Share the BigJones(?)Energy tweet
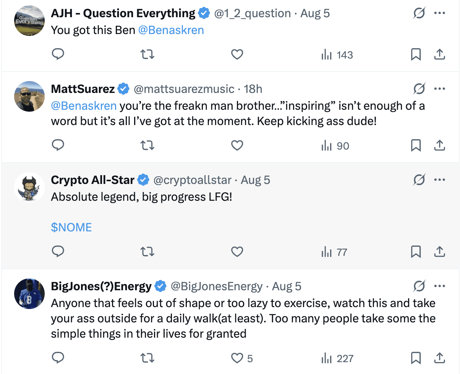The height and width of the screenshot is (374, 460). pyautogui.click(x=439, y=358)
